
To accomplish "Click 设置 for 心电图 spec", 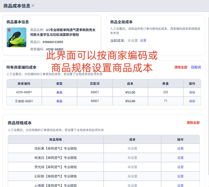I will point(180,185).
